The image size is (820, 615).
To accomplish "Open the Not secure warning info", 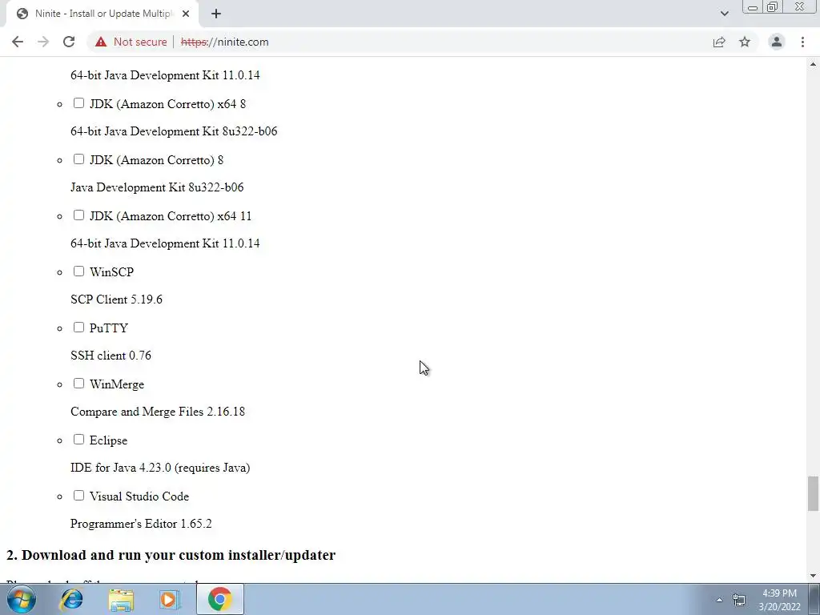I will [131, 42].
